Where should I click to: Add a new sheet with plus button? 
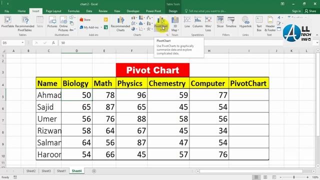[94, 171]
